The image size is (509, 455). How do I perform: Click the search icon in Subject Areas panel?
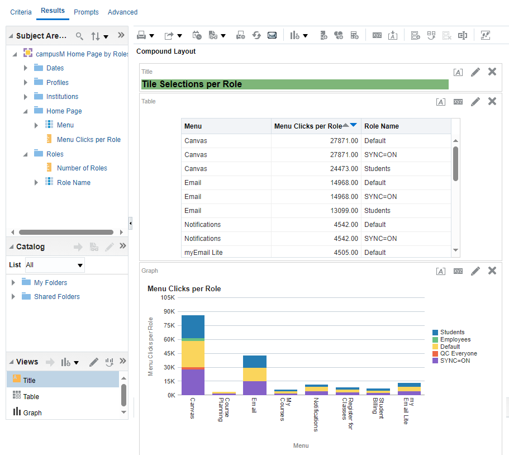(79, 36)
